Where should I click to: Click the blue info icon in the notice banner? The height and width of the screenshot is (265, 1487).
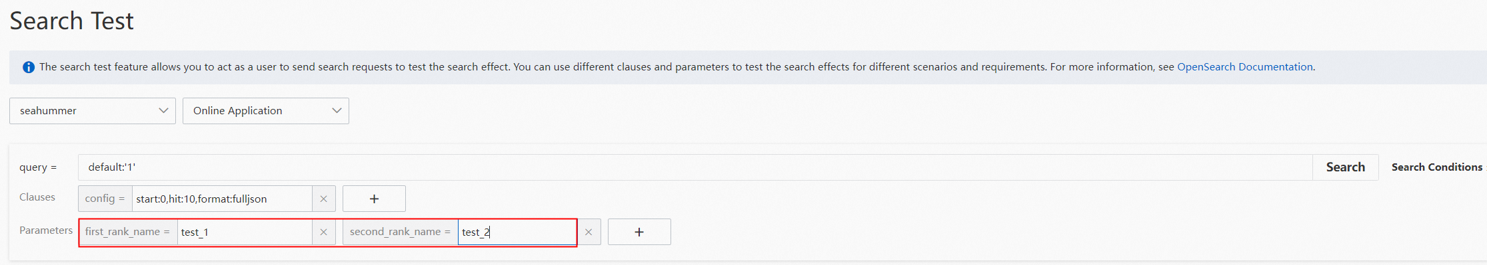[x=29, y=67]
